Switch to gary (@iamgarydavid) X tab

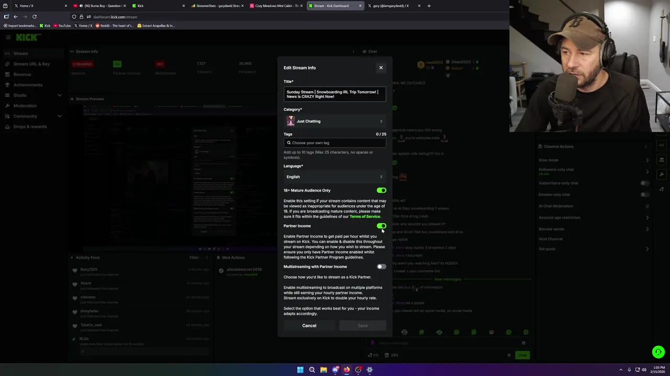point(394,6)
